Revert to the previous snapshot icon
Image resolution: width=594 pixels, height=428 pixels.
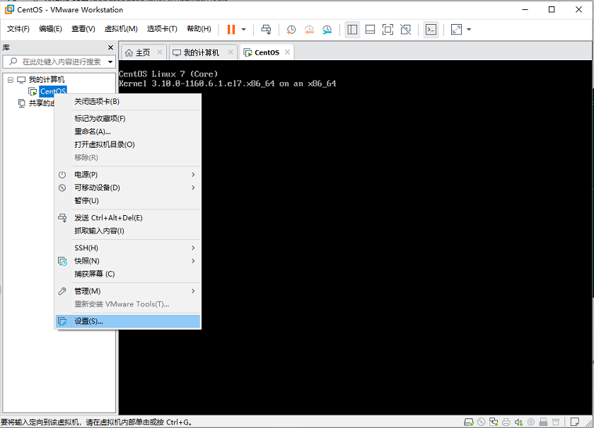click(x=309, y=30)
